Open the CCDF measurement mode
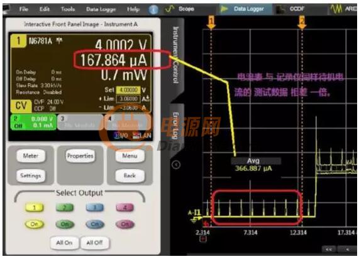Viewport: 359px width, 259px height. click(290, 9)
